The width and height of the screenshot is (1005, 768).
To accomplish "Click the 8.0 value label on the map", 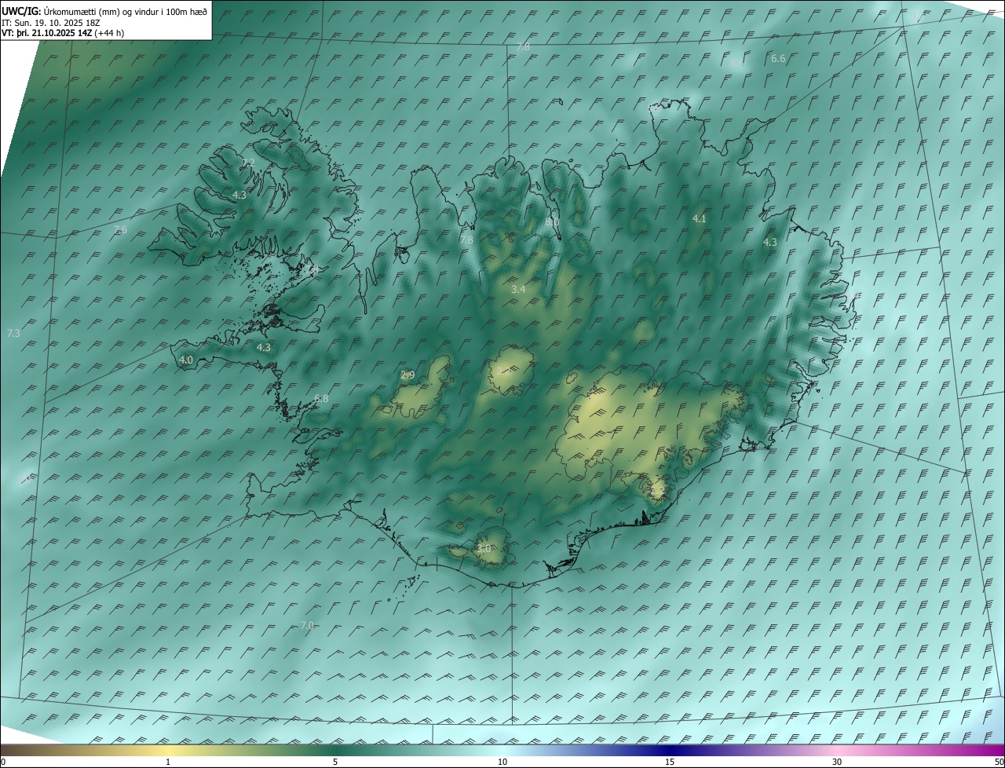I will [552, 222].
